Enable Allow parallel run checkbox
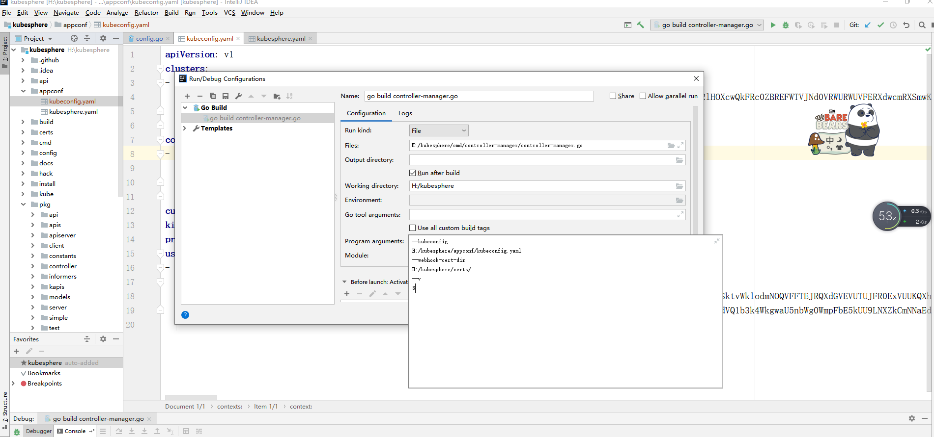Image resolution: width=934 pixels, height=437 pixels. pos(643,96)
